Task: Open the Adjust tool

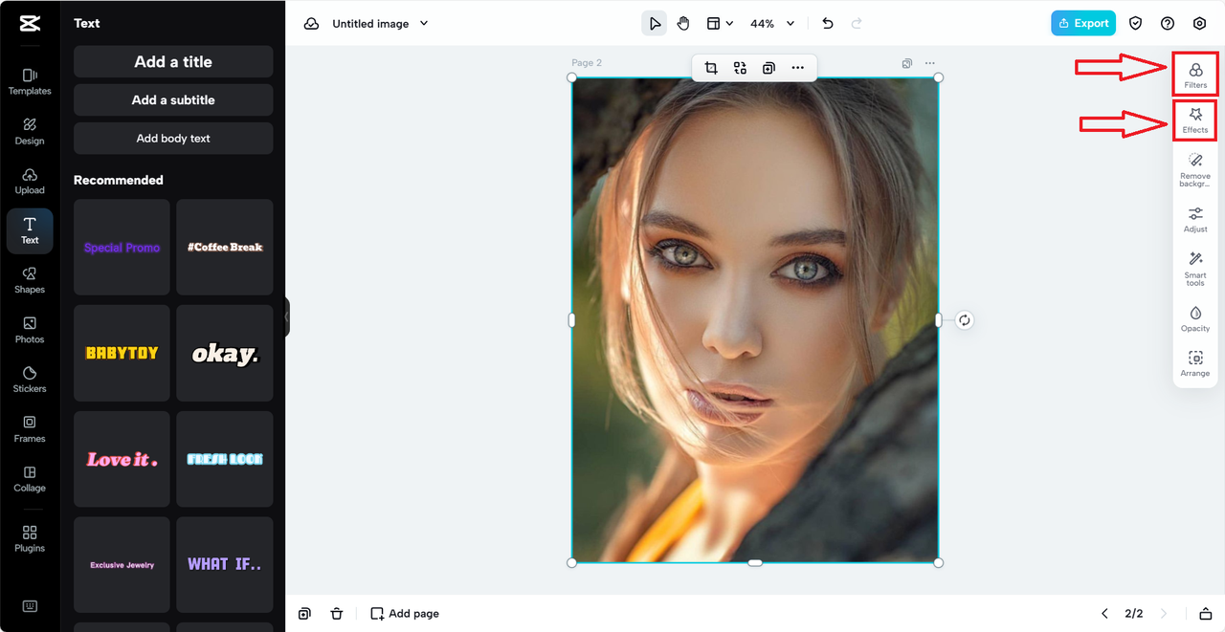Action: [x=1195, y=219]
